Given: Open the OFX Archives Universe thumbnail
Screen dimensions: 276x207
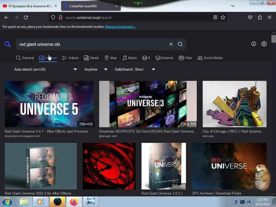Looking at the screenshot, I should coord(229,166).
